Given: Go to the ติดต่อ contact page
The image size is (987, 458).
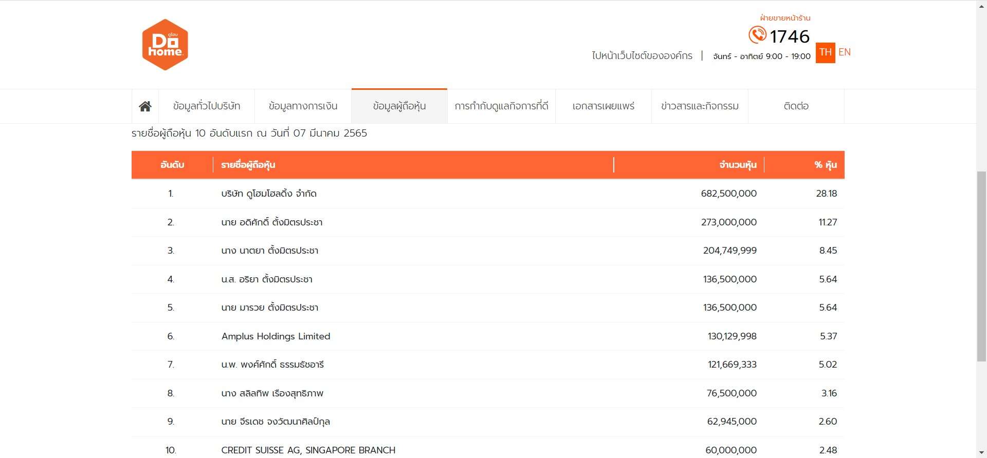Looking at the screenshot, I should [796, 106].
